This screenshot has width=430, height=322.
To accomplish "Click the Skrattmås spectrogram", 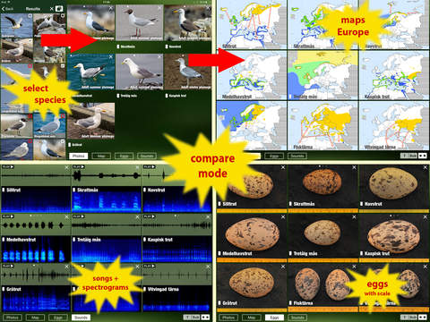I will coord(107,199).
